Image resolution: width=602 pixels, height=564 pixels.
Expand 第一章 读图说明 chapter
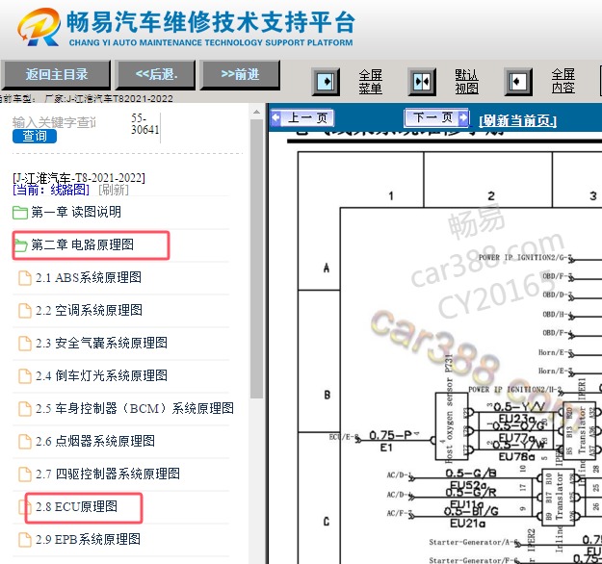tap(76, 212)
